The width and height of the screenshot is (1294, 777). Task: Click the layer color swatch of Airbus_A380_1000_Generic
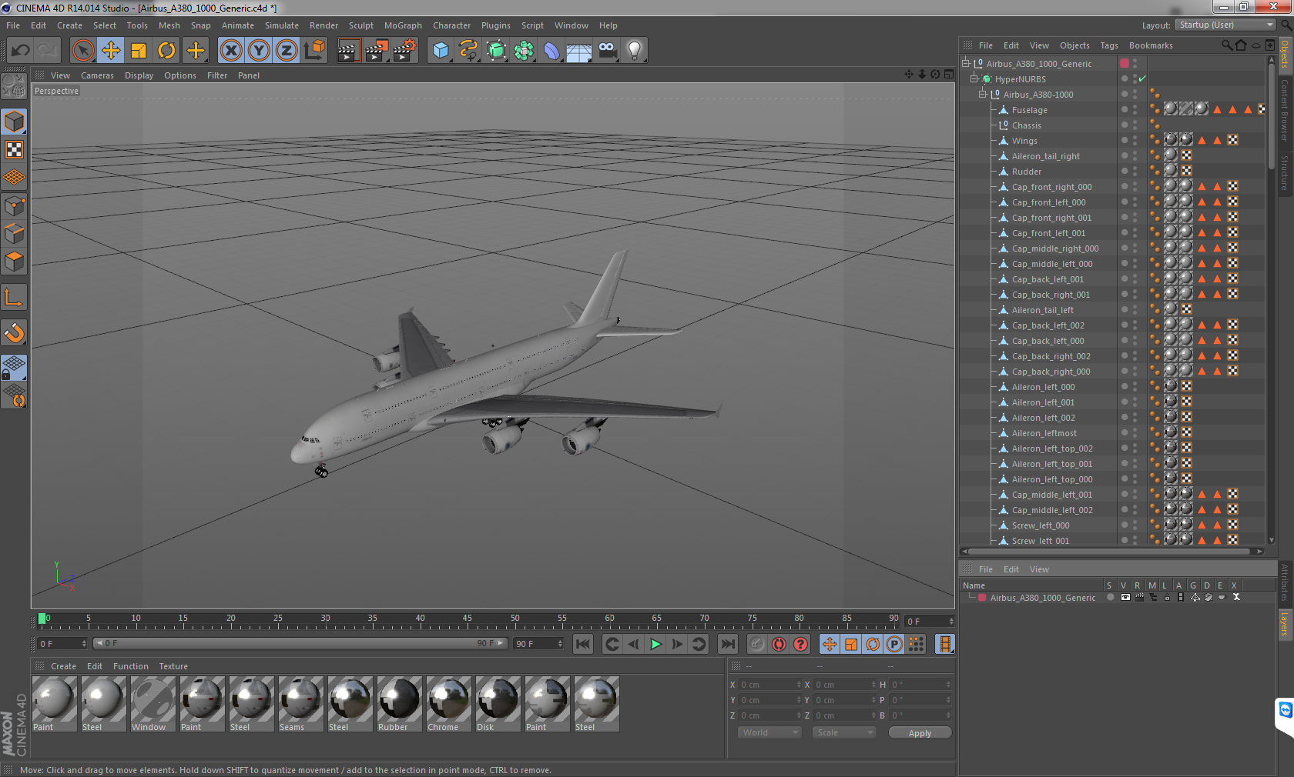tap(1125, 63)
